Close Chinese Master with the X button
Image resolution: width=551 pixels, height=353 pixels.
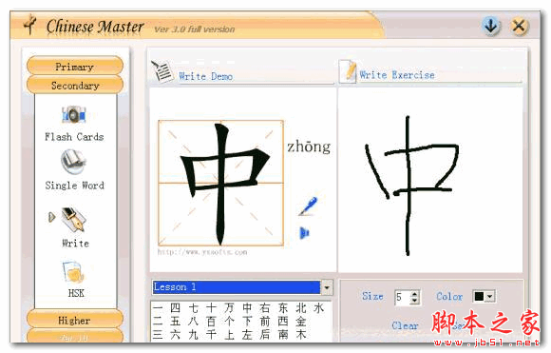pyautogui.click(x=519, y=26)
